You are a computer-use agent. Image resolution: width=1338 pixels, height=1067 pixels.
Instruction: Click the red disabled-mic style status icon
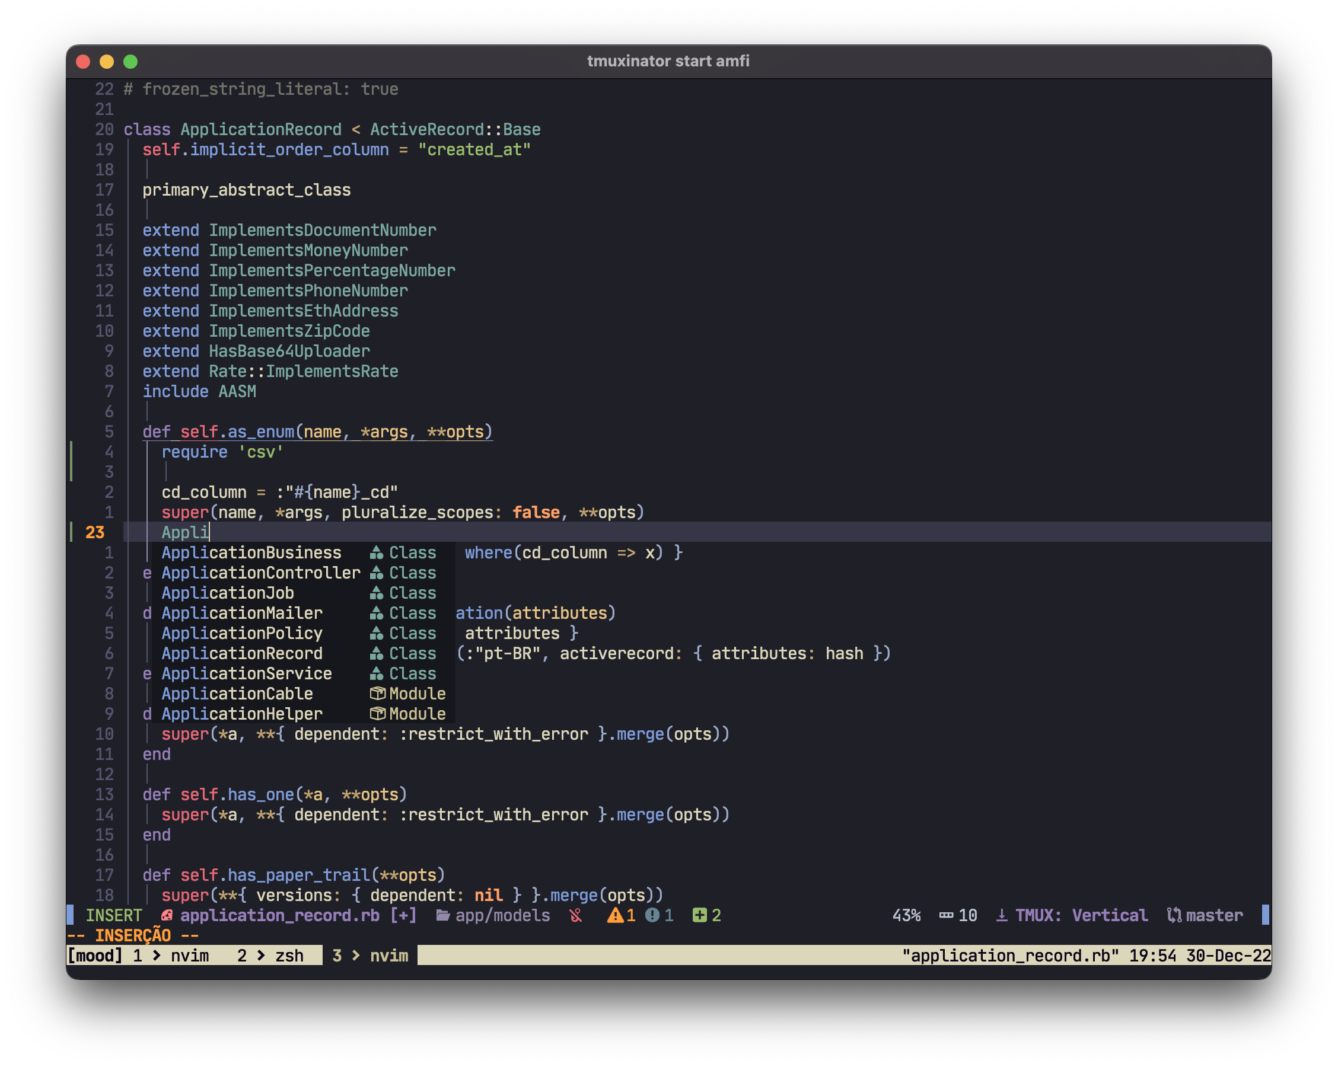tap(576, 916)
